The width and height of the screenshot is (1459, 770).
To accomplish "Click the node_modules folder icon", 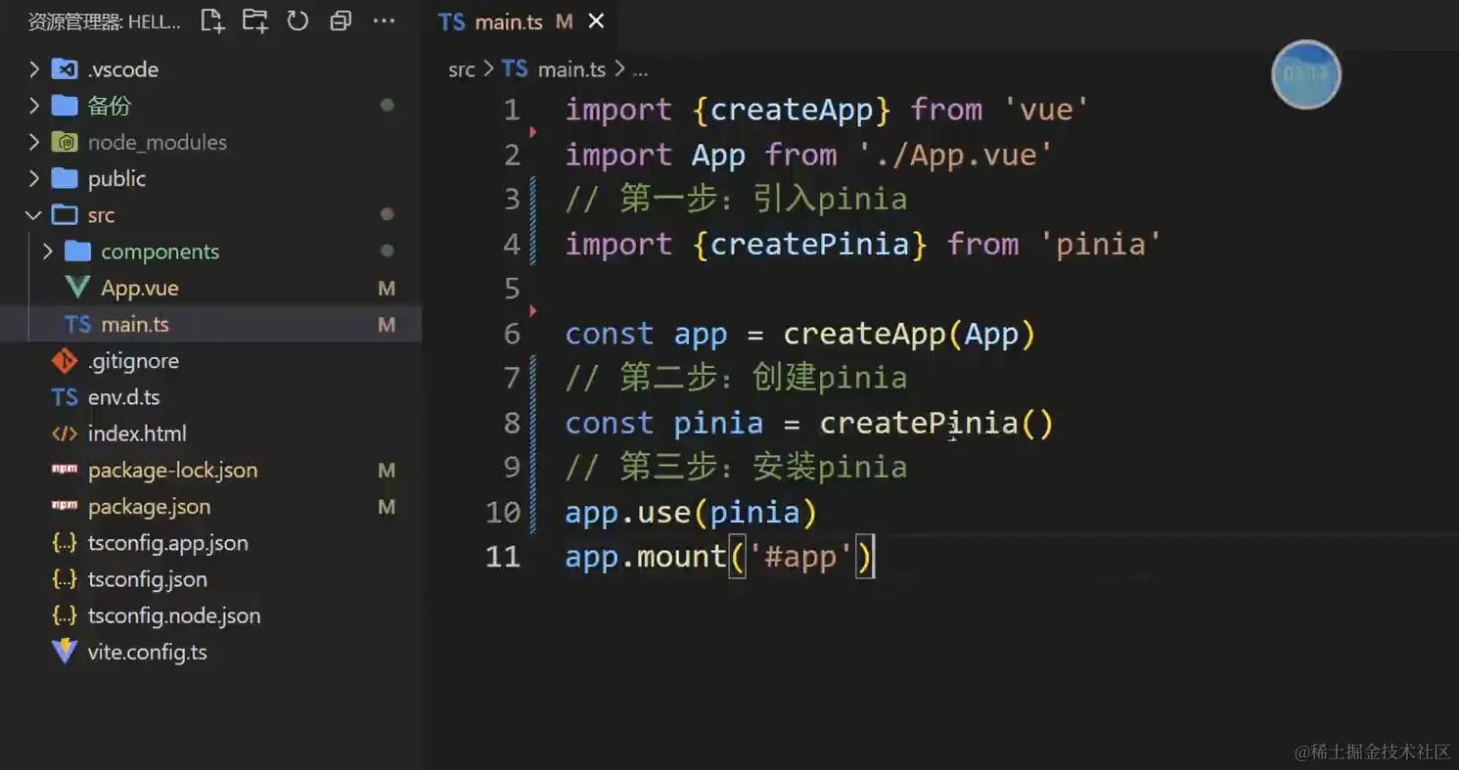I will point(65,142).
